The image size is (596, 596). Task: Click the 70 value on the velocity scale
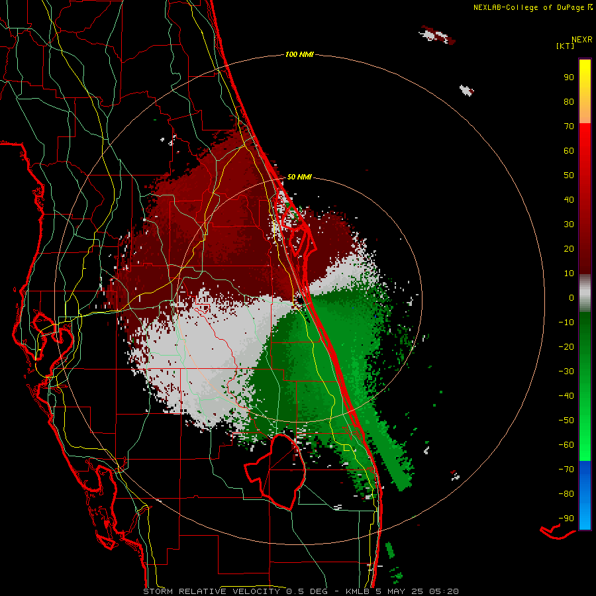pyautogui.click(x=569, y=126)
